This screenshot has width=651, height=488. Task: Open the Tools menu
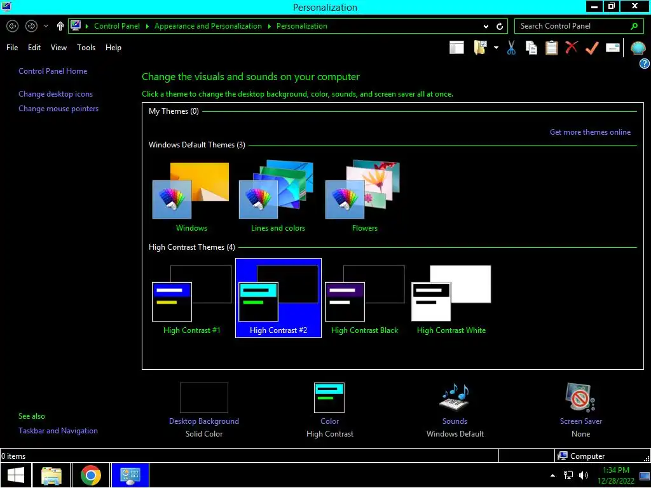(x=86, y=48)
